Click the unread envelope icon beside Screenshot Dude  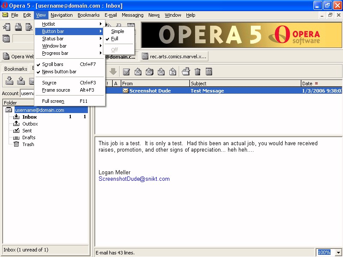(126, 91)
